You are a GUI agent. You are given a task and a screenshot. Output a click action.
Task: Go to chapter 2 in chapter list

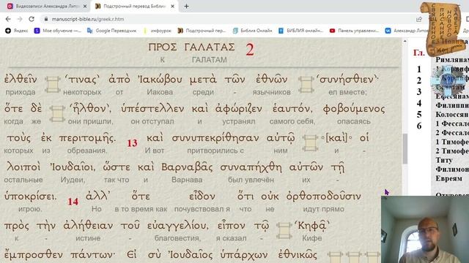click(x=419, y=80)
